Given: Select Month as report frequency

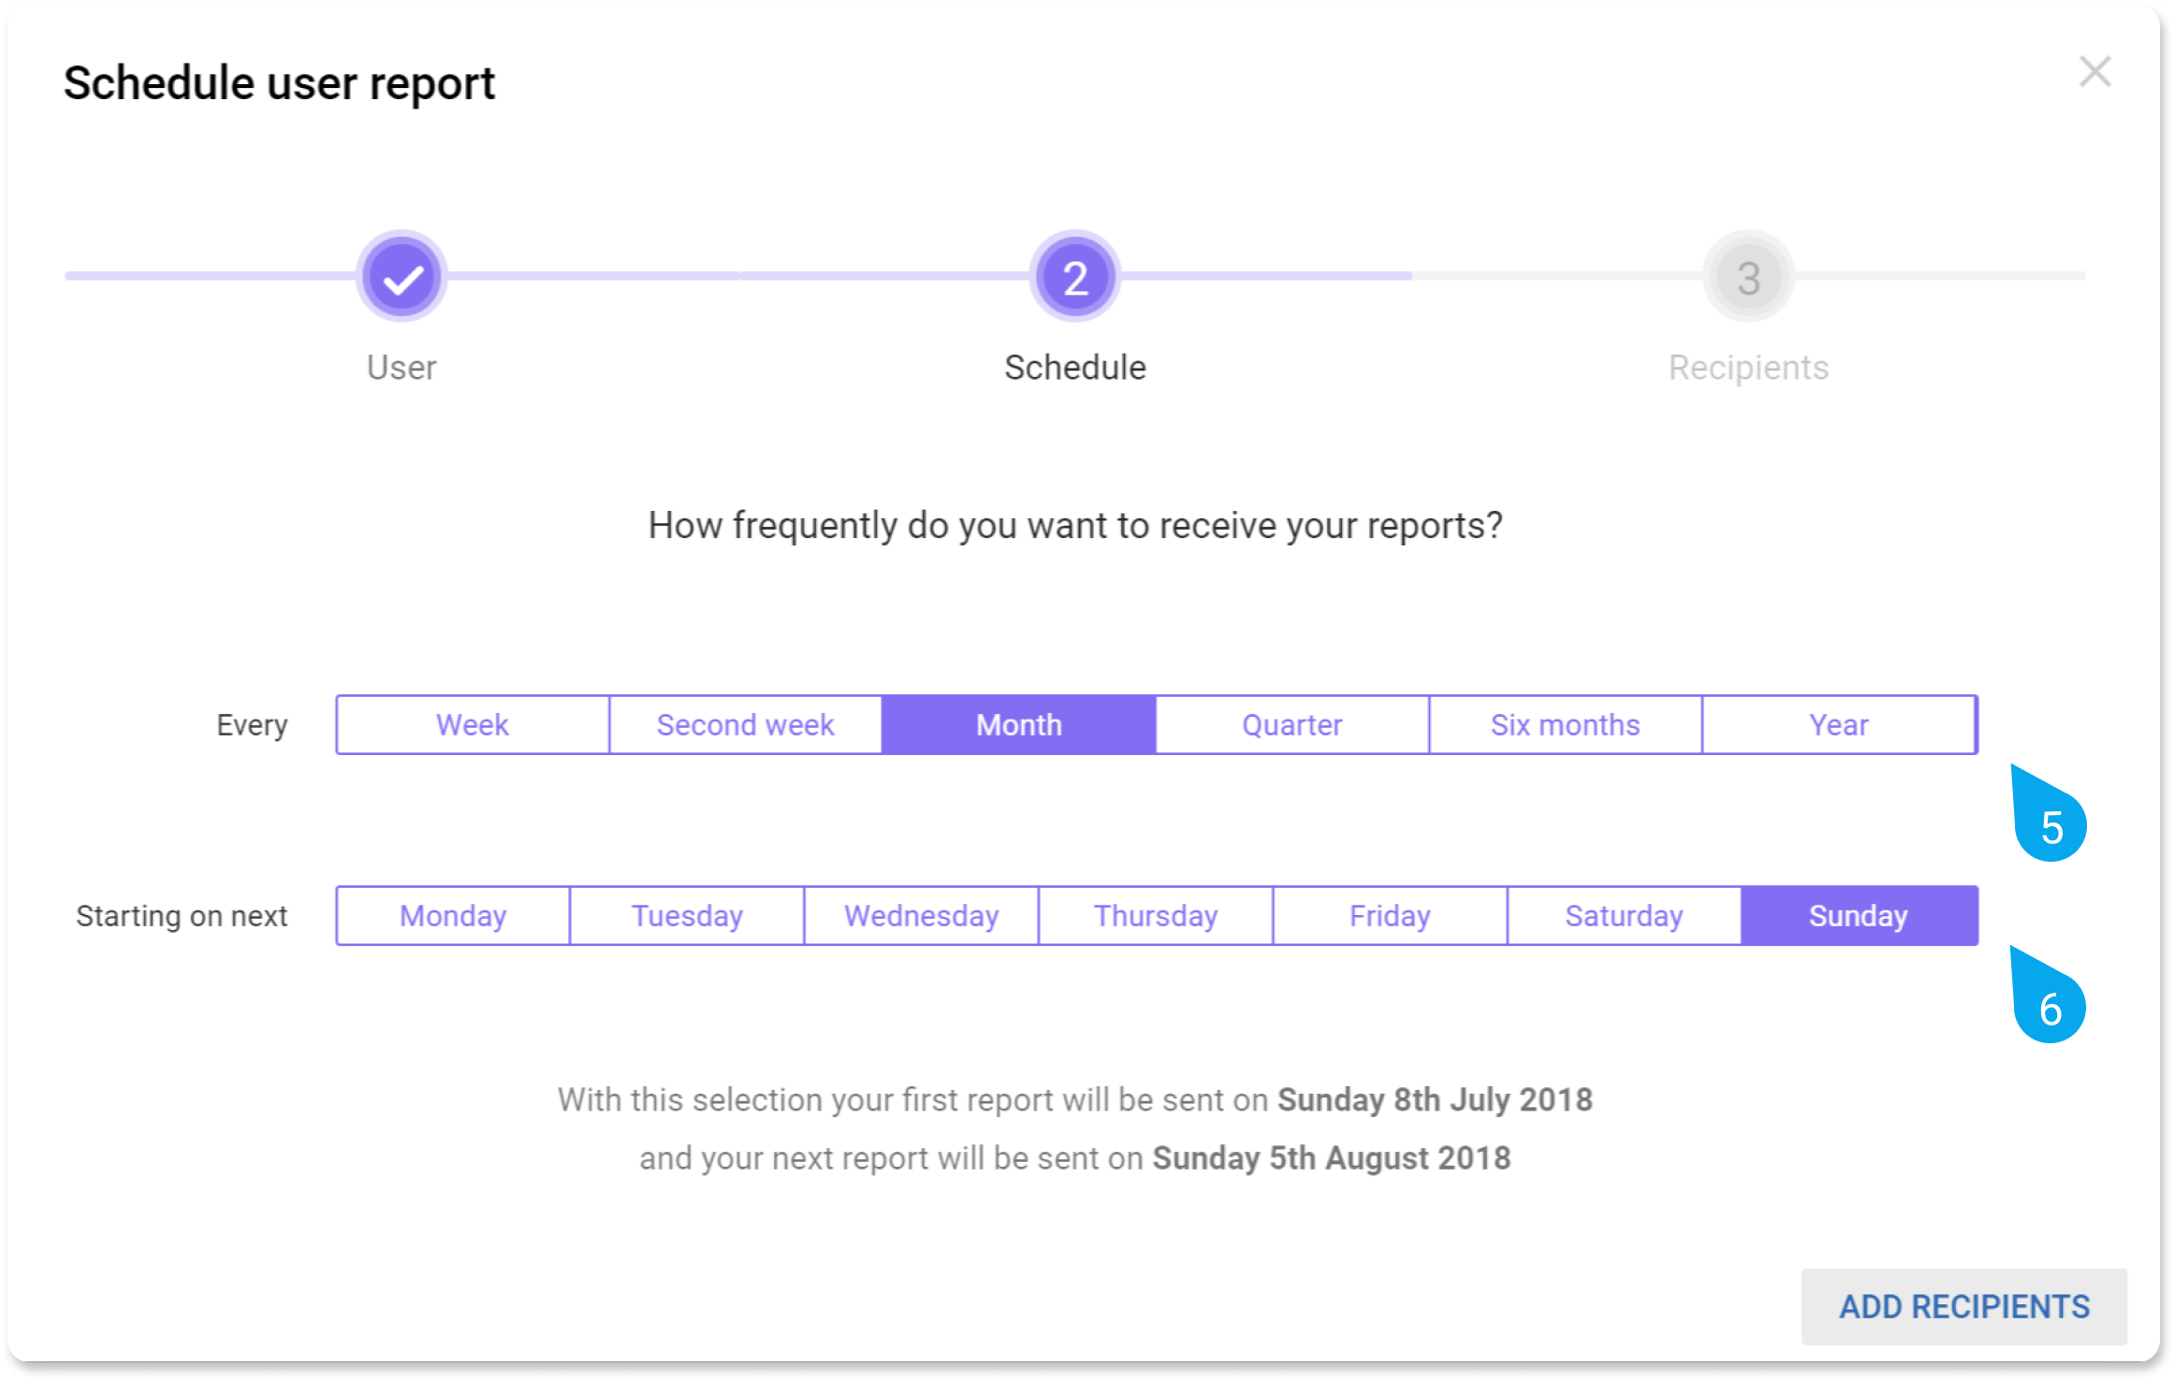Looking at the screenshot, I should [1019, 725].
